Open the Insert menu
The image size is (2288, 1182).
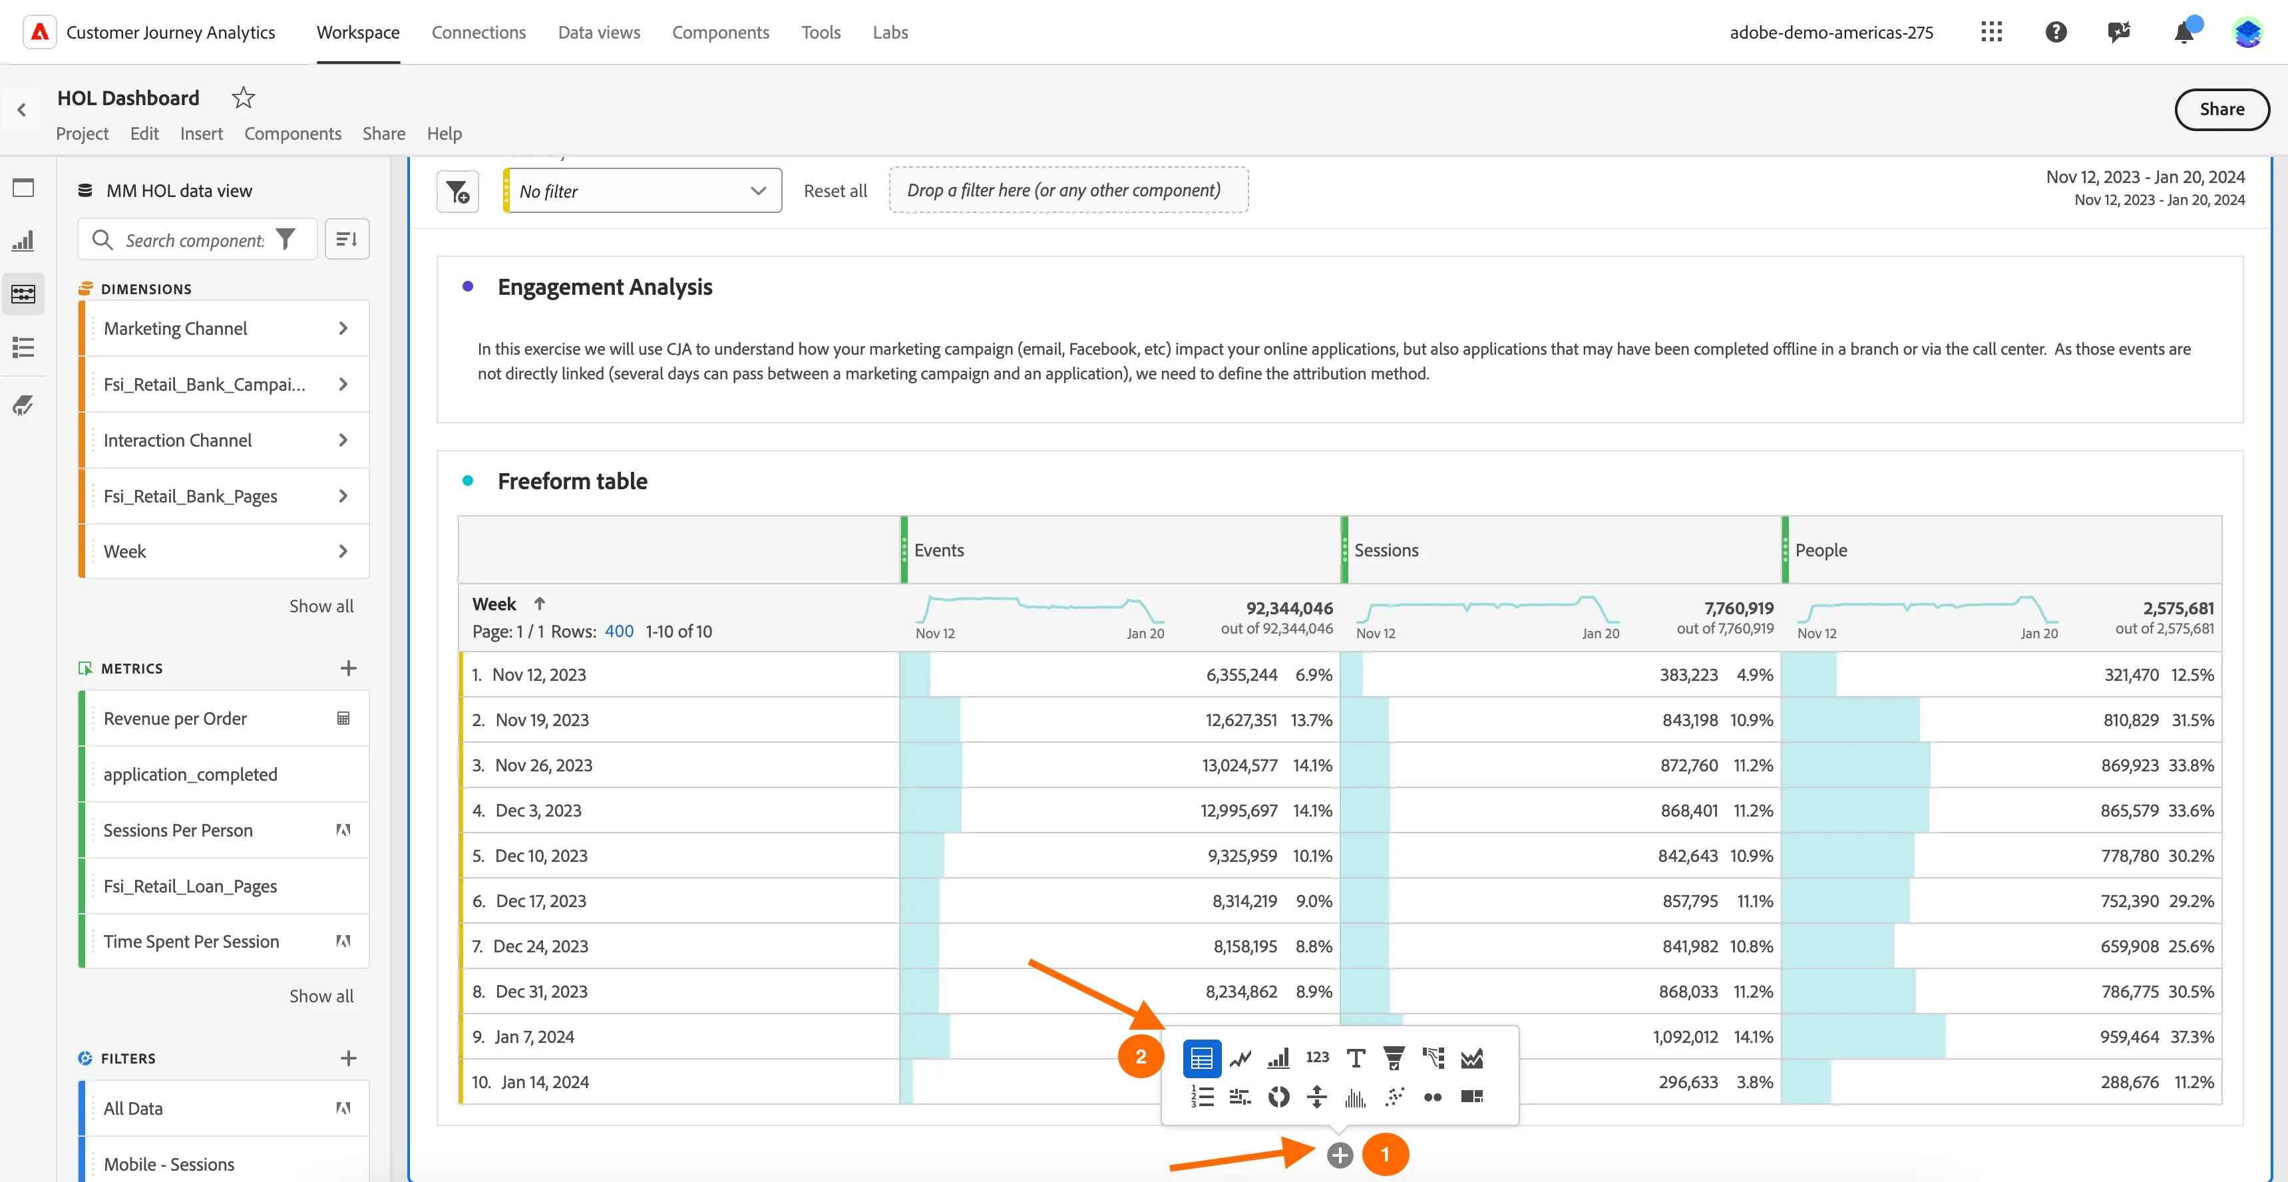click(x=202, y=133)
